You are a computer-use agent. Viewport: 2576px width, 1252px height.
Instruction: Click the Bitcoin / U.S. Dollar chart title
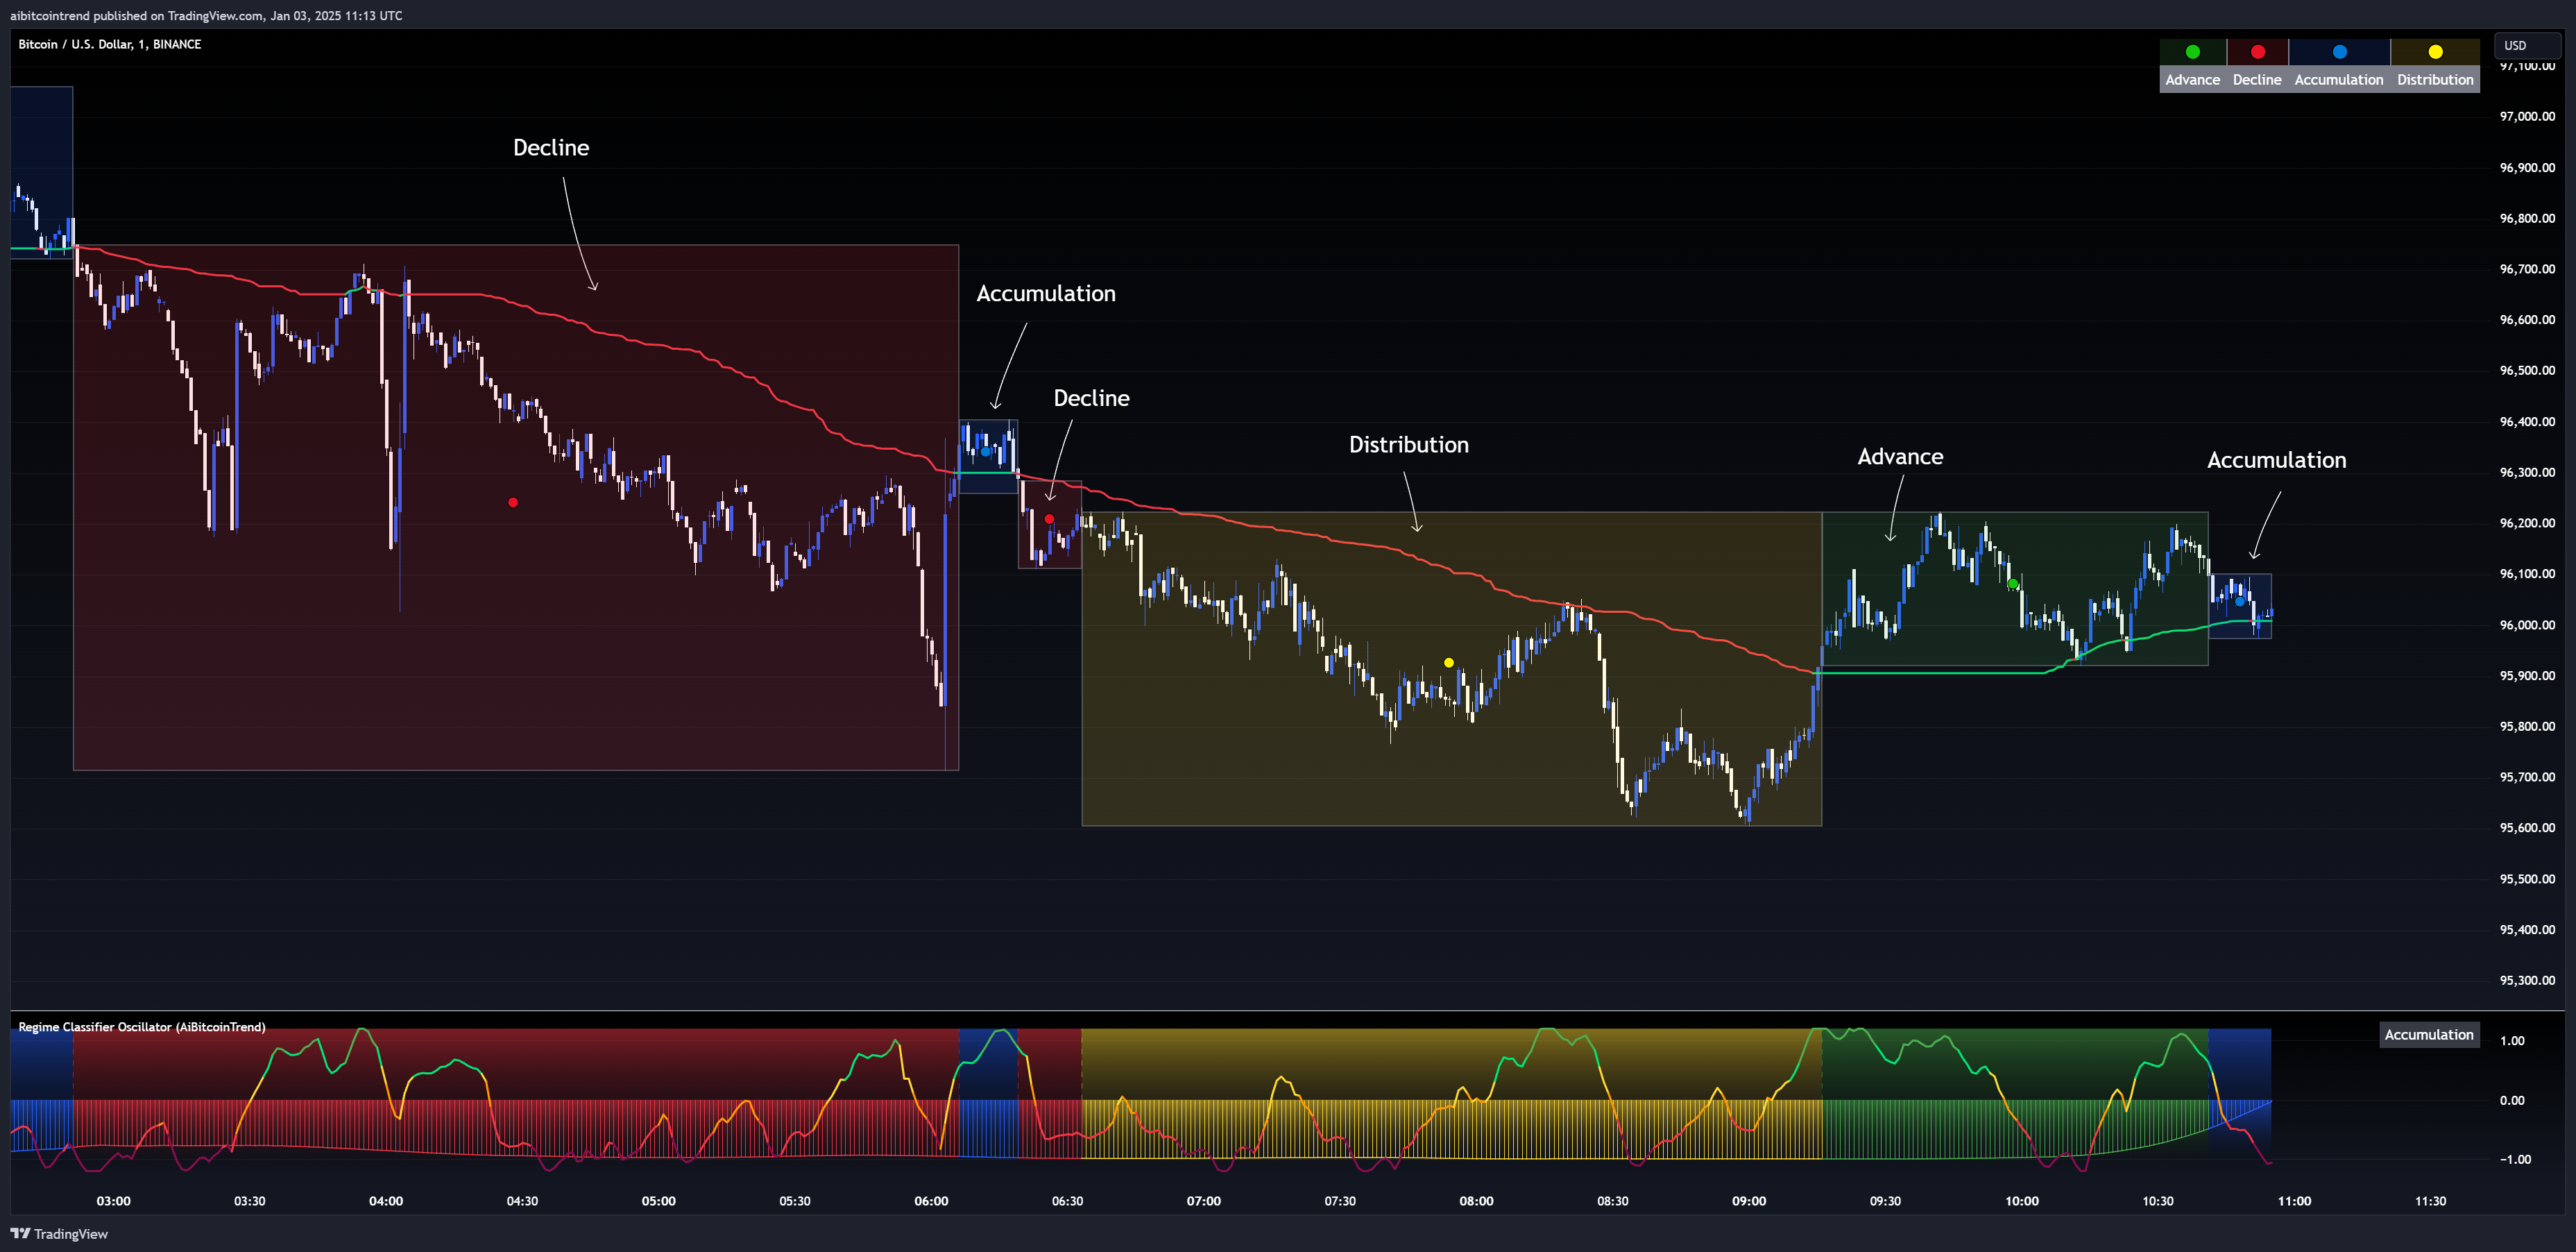point(109,44)
